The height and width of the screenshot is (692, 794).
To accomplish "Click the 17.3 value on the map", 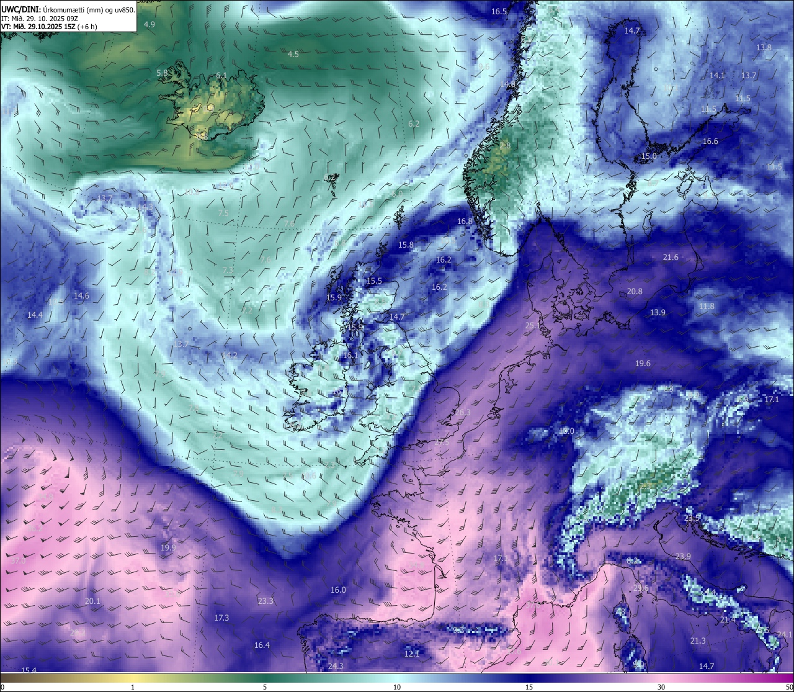I will pos(221,618).
